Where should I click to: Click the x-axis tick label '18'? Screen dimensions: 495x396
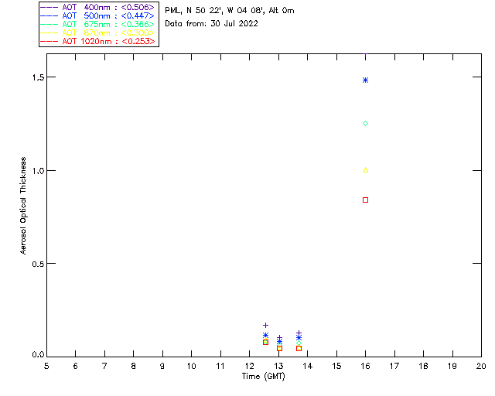pos(423,366)
